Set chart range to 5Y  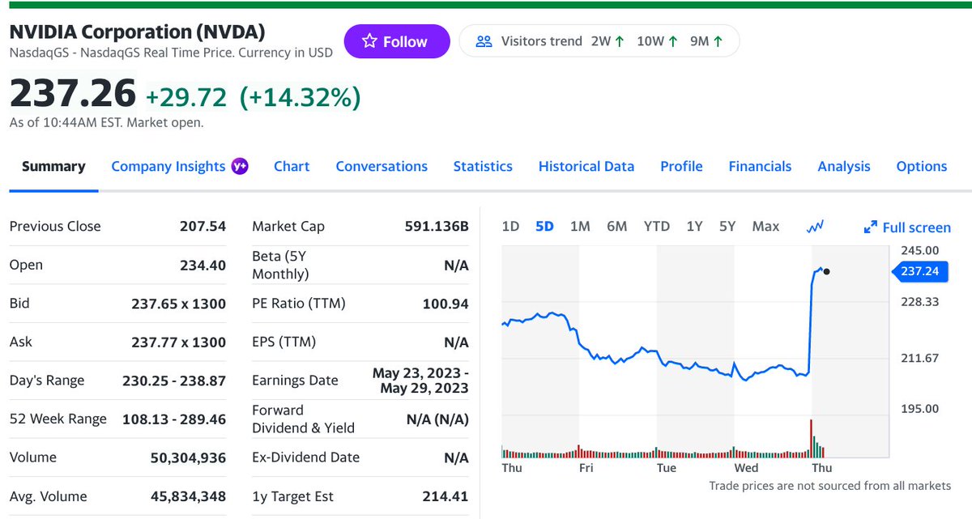coord(727,226)
